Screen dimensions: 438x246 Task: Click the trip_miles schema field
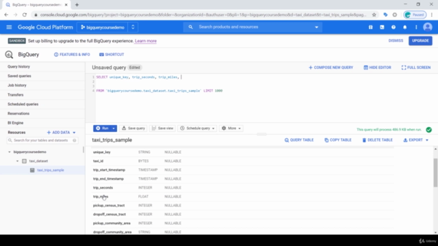tap(101, 197)
